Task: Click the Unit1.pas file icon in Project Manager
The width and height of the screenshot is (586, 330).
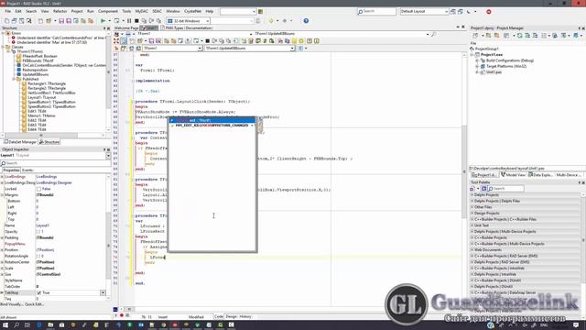Action: (x=483, y=72)
